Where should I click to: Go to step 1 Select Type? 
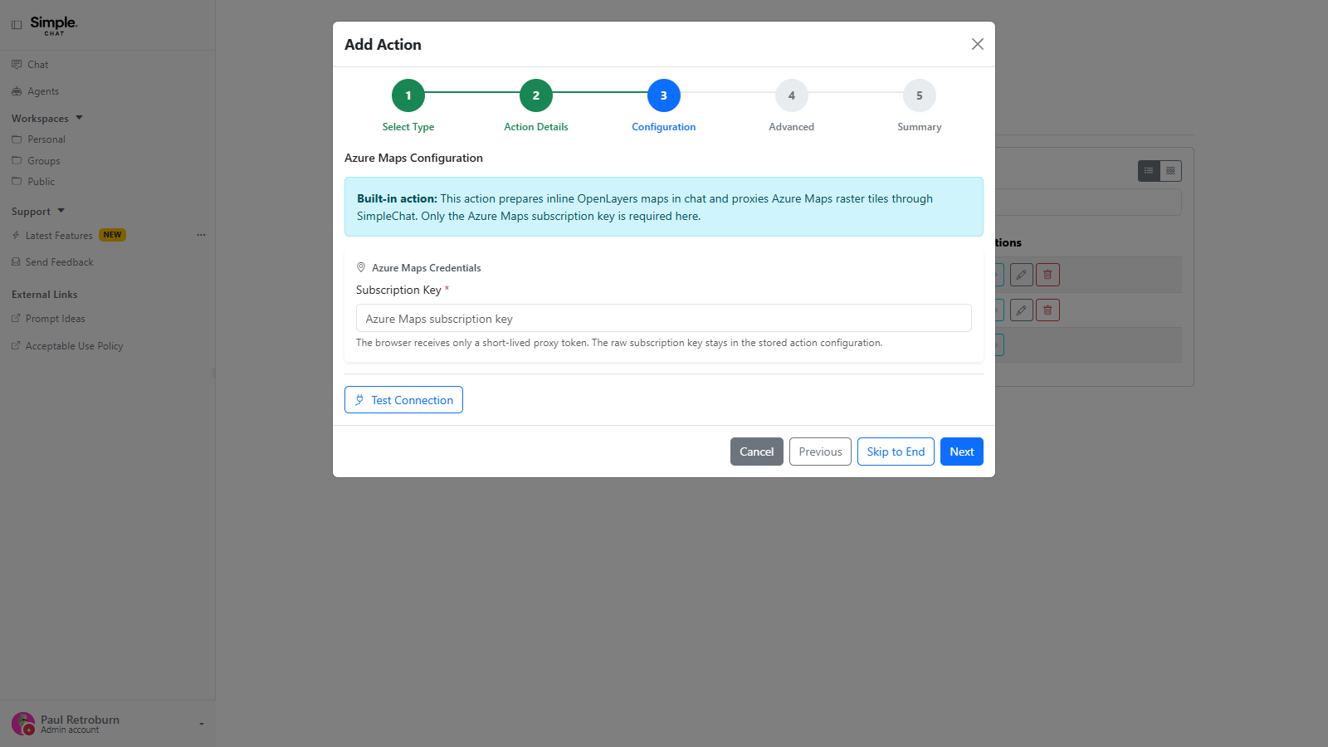coord(408,95)
